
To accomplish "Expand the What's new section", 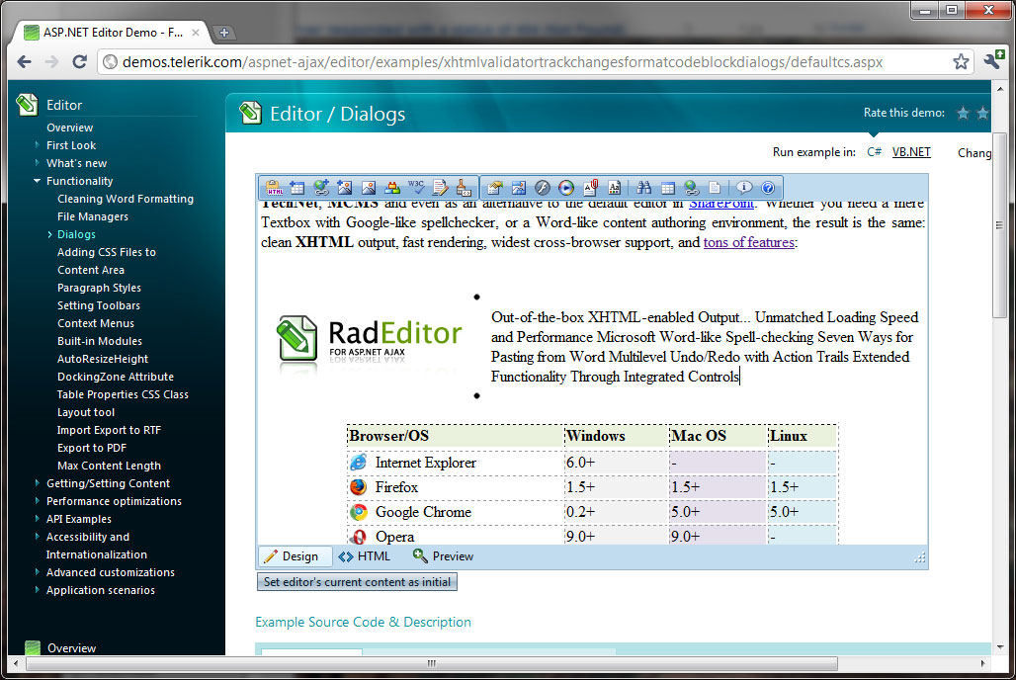I will (x=37, y=163).
